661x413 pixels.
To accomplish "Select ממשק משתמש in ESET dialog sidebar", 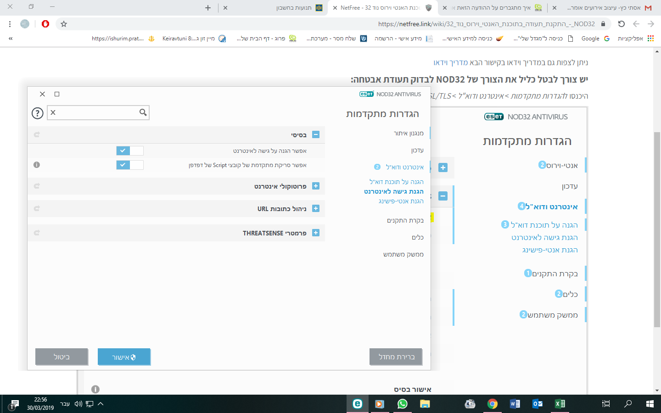I will point(403,254).
